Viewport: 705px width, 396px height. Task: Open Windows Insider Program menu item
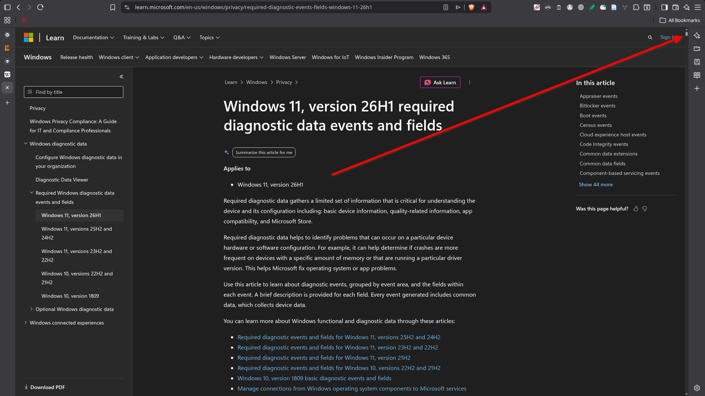[384, 57]
